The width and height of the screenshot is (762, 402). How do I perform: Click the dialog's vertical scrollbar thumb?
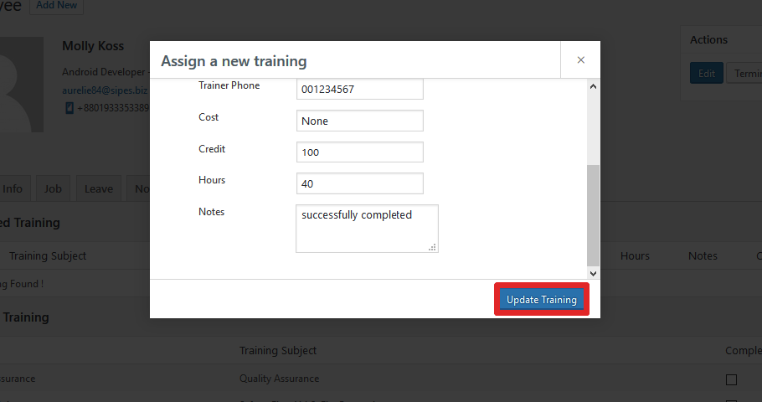tap(594, 214)
